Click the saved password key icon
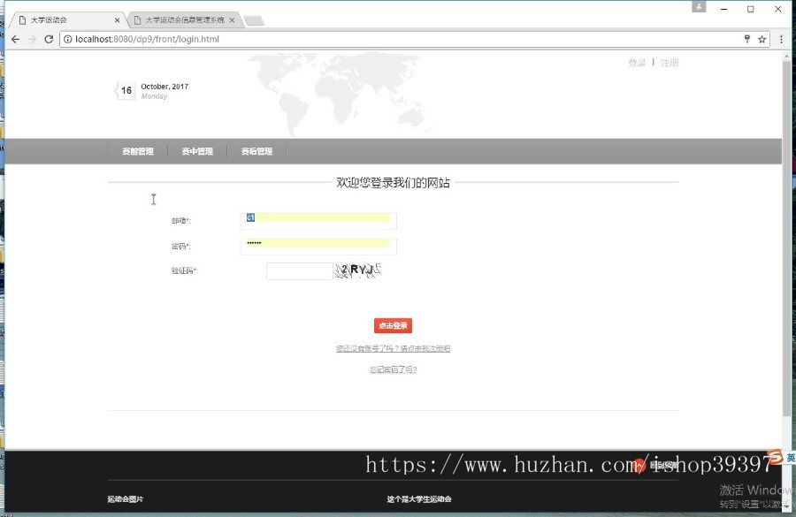 [x=746, y=39]
